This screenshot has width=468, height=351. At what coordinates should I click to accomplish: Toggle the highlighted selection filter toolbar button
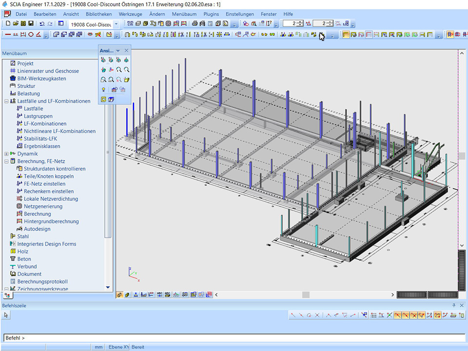pos(346,35)
